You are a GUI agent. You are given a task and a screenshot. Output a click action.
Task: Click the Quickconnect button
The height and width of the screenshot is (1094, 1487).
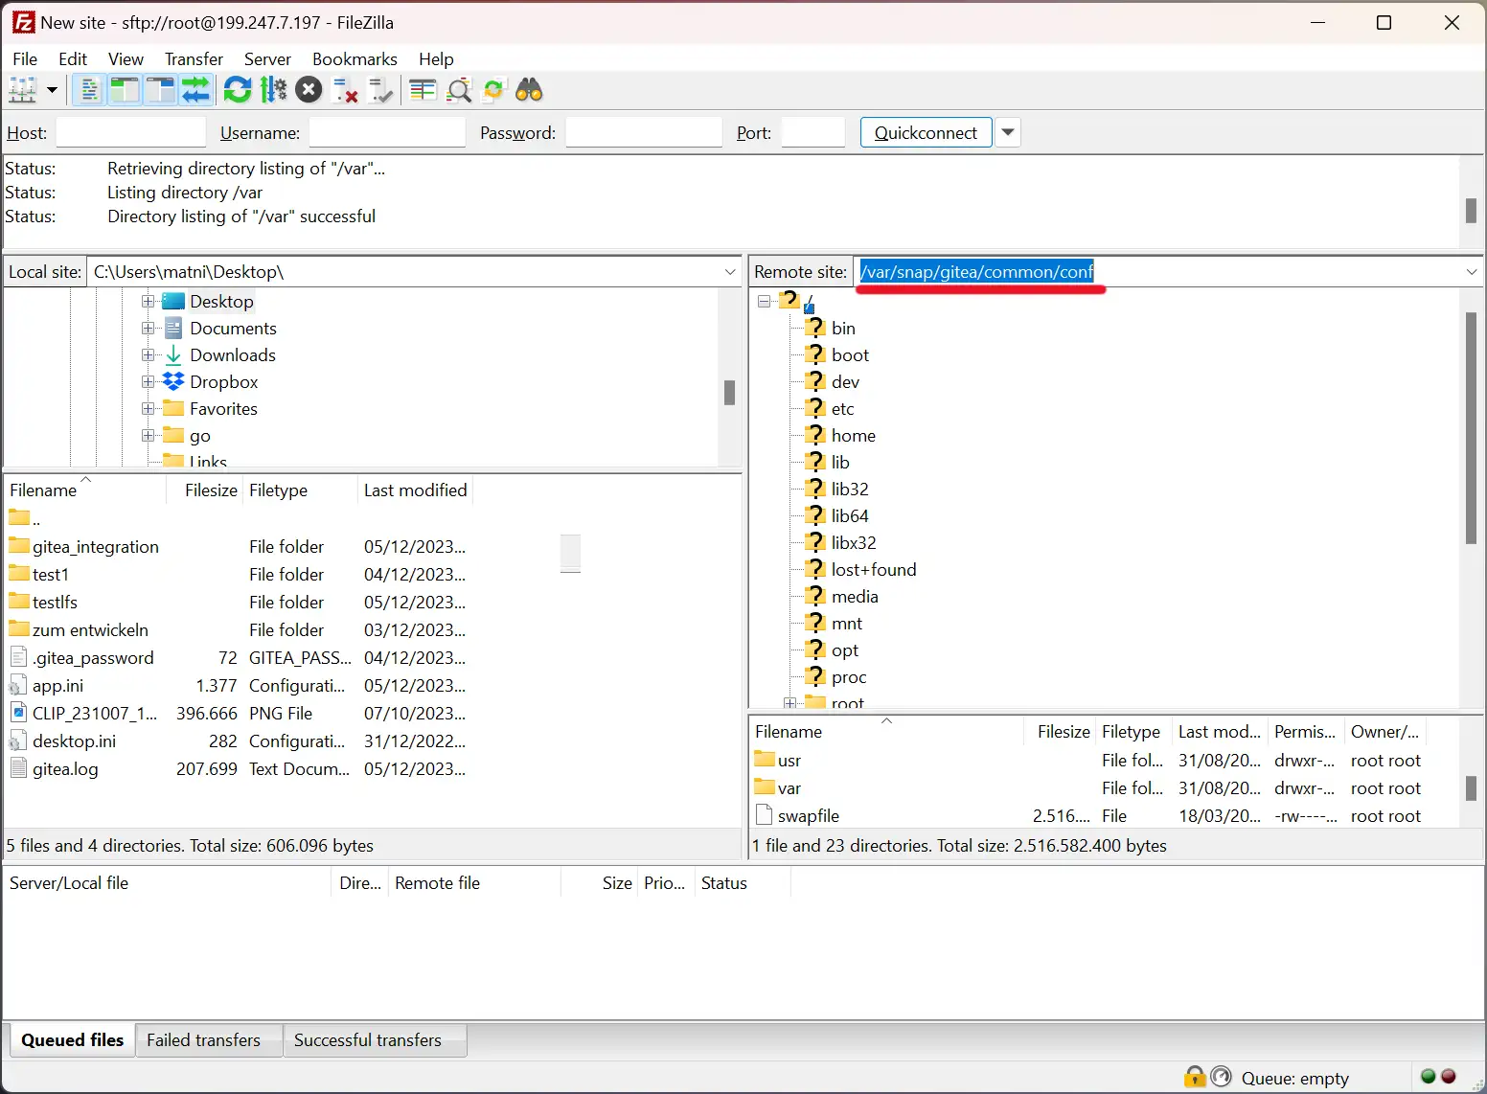(x=925, y=132)
